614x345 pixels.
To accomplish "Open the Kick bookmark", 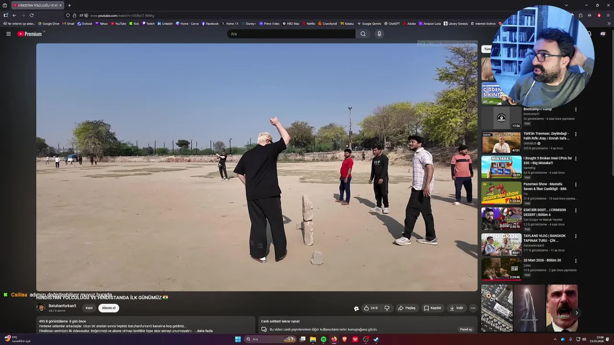I will point(134,23).
